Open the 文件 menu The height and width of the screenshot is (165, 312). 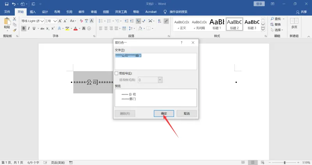coord(7,12)
